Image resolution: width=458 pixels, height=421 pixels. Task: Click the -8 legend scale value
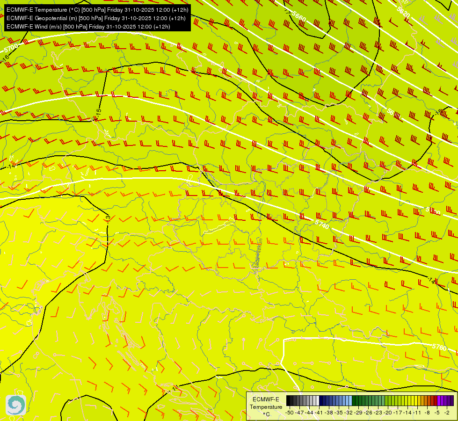pyautogui.click(x=427, y=413)
